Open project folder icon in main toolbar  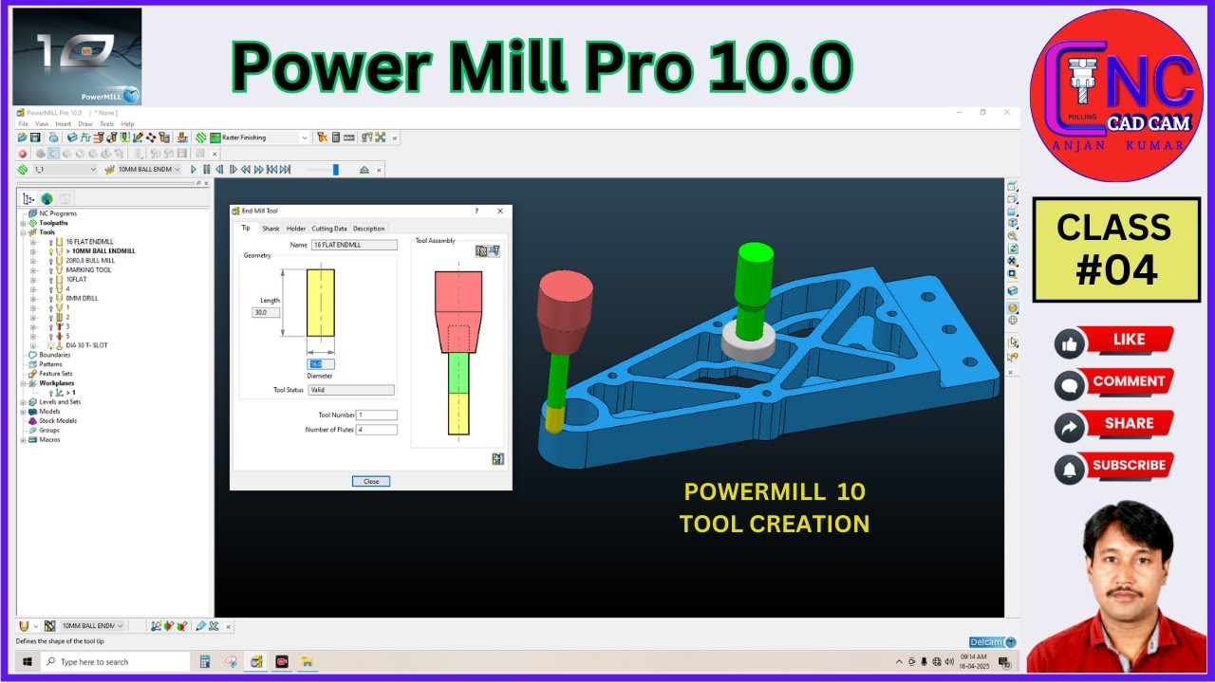(x=22, y=138)
